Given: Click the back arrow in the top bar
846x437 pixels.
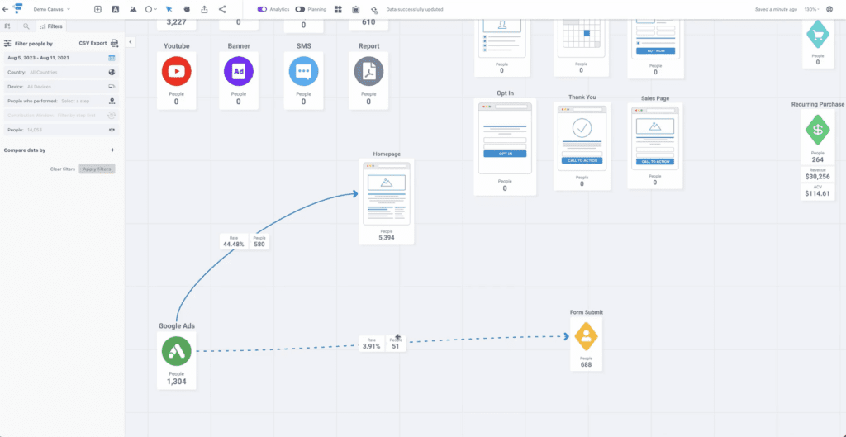Looking at the screenshot, I should coord(6,9).
